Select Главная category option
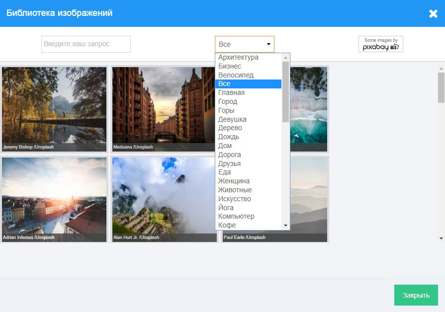Viewport: 445px width, 312px height. point(248,92)
